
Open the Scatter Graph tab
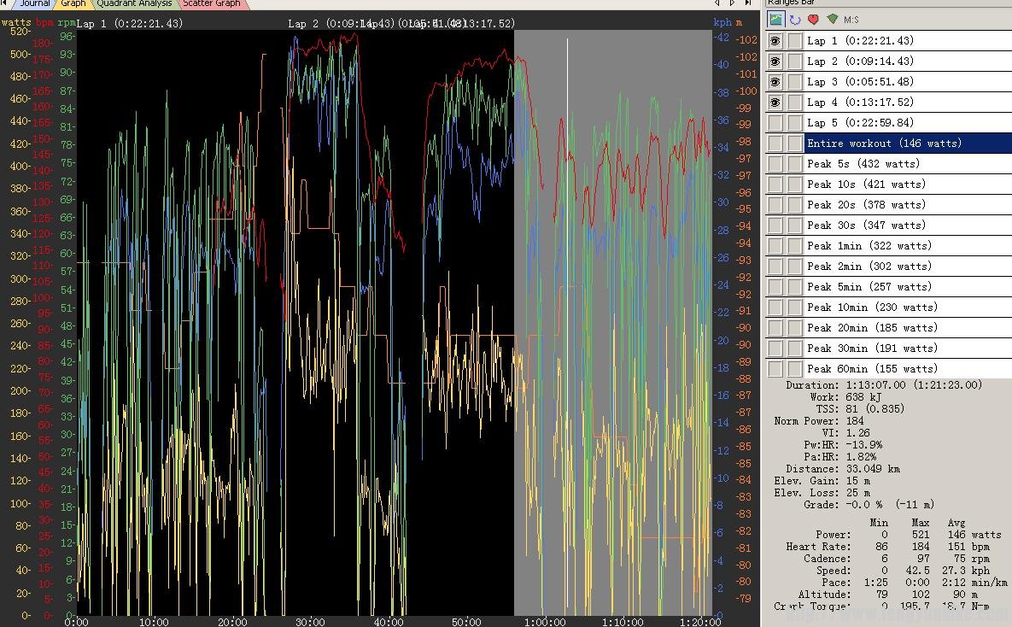pos(212,3)
